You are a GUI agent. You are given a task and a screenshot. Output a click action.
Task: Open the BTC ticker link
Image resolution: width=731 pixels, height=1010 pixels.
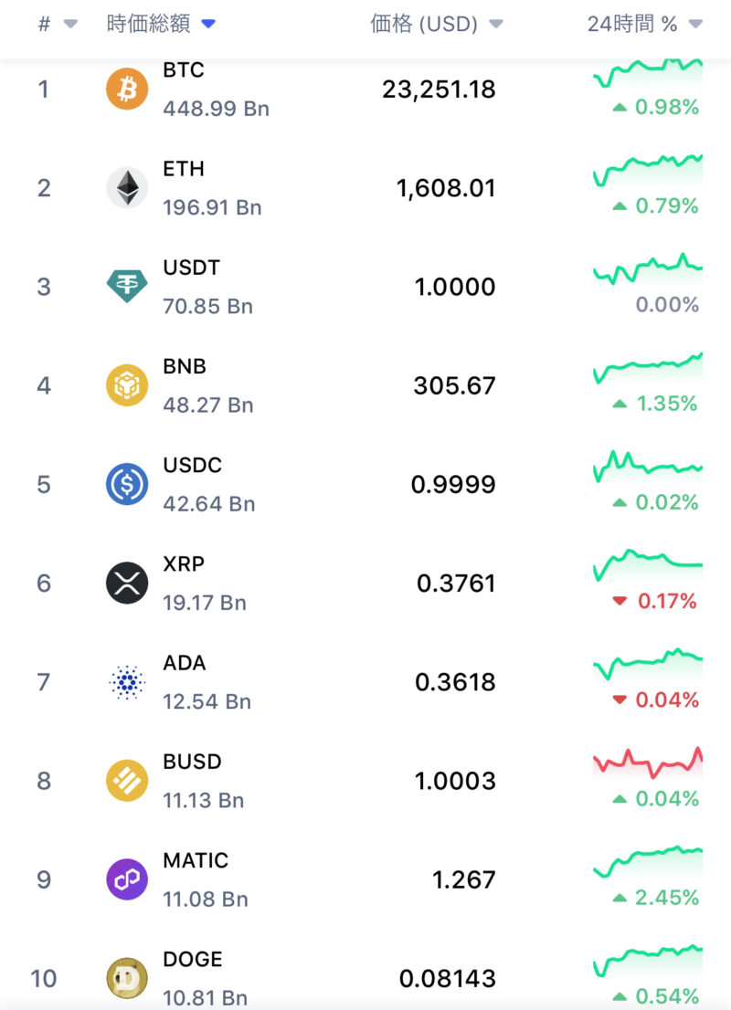click(x=184, y=70)
